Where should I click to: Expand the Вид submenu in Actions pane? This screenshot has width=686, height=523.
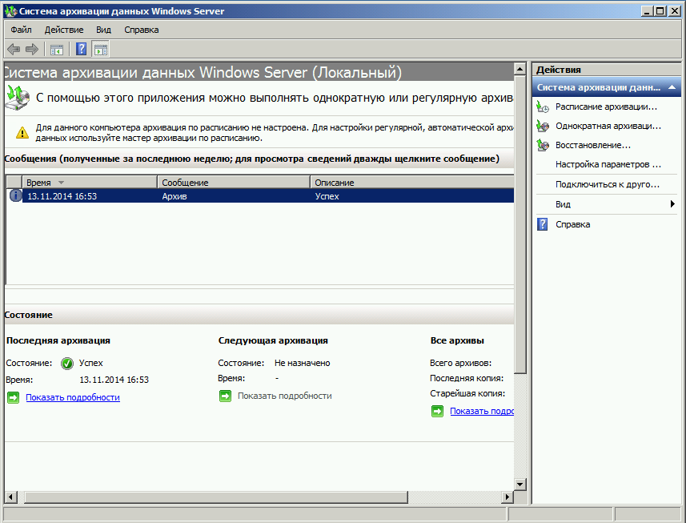672,204
